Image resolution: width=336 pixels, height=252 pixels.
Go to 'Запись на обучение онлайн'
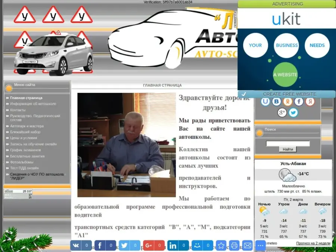pyautogui.click(x=33, y=144)
